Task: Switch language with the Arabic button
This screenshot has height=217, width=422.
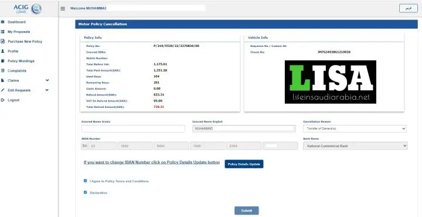Action: coord(409,8)
